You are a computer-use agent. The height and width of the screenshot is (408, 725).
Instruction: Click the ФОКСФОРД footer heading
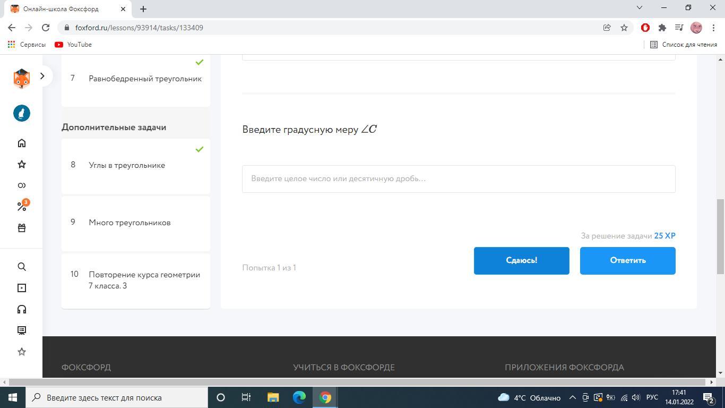(86, 367)
